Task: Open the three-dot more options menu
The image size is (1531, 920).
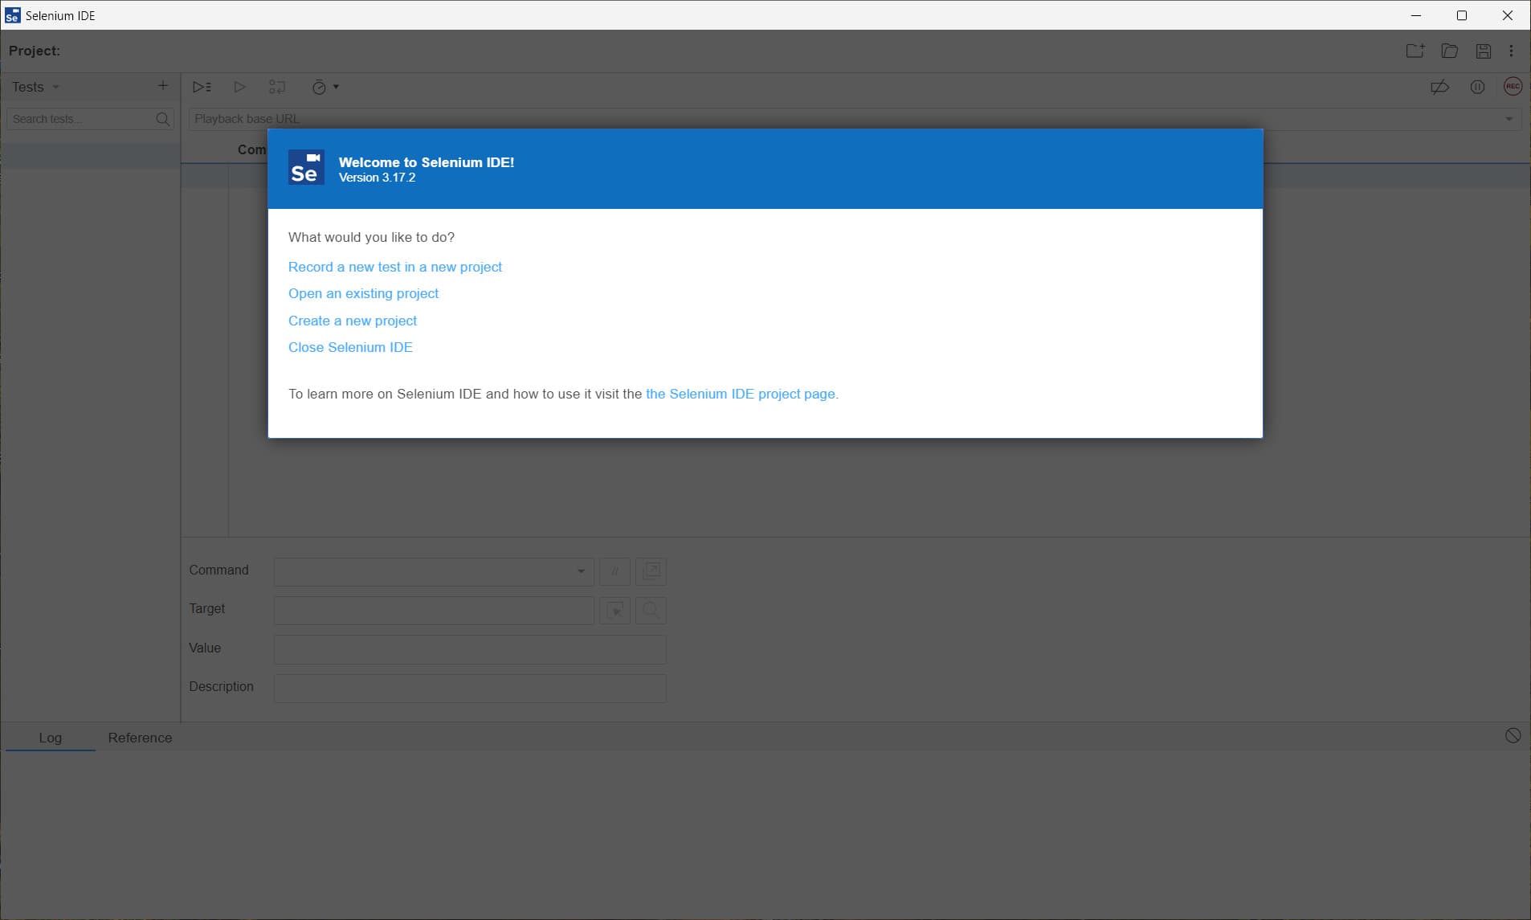Action: pos(1511,51)
